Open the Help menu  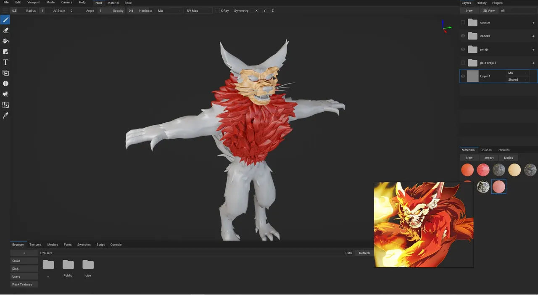click(82, 3)
